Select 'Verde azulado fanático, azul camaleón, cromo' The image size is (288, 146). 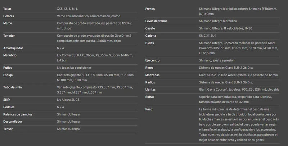click(89, 16)
